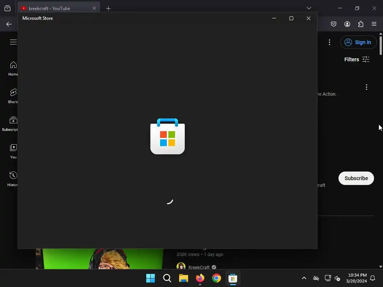Open KreekCraft channel avatar
This screenshot has width=383, height=287.
pos(181,266)
